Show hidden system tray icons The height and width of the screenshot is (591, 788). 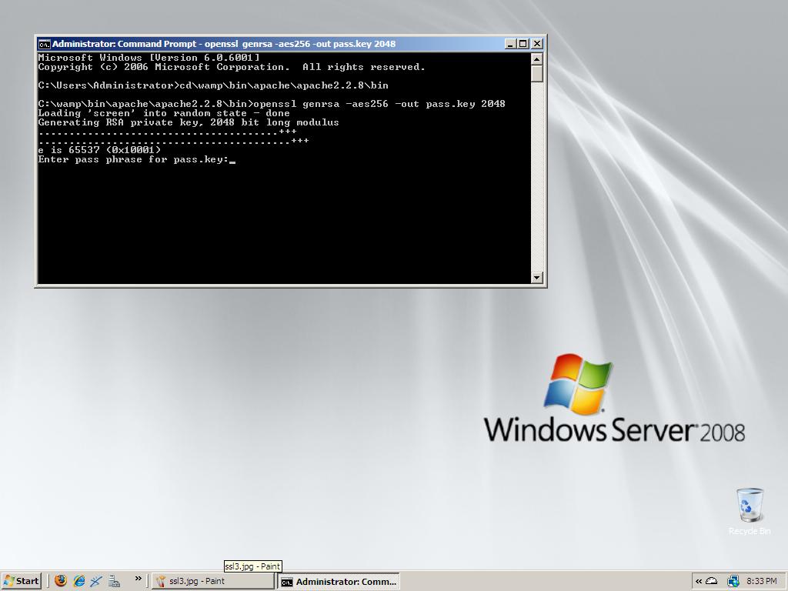[x=699, y=581]
